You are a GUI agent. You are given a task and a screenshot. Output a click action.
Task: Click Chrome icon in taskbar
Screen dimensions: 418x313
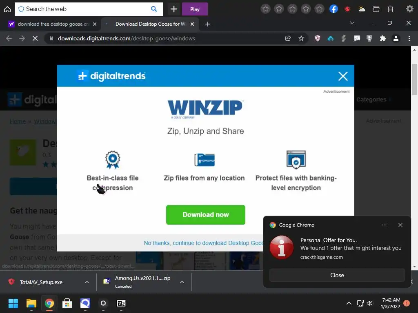pos(49,303)
